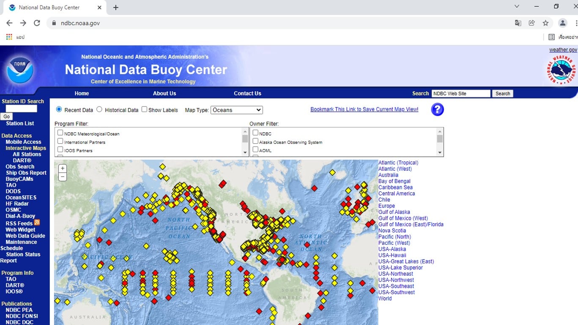Open the weather.gov link

click(x=563, y=50)
